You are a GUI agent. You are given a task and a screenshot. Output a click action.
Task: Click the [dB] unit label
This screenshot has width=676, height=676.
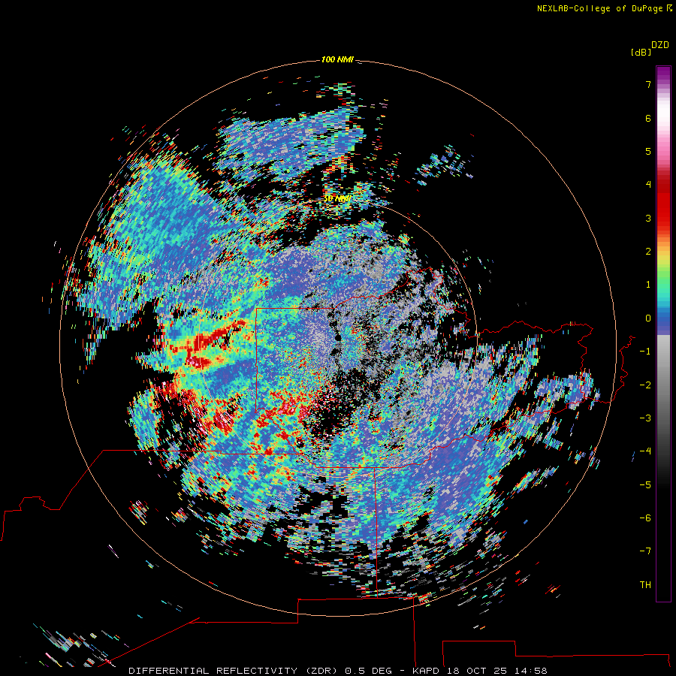pos(641,52)
